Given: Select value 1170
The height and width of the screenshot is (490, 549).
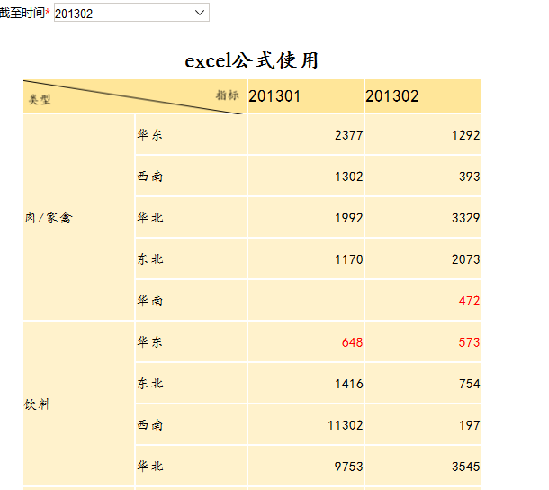Looking at the screenshot, I should coord(348,259).
